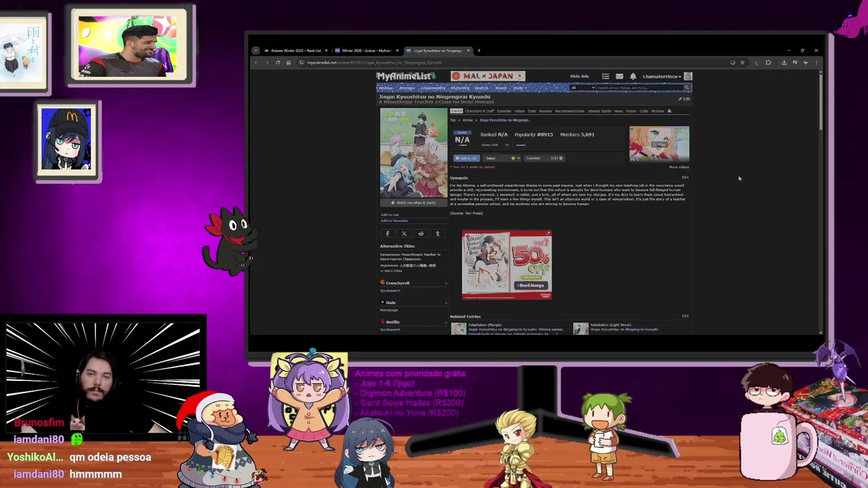Switch to the Interest Stacks tab
868x488 pixels.
(599, 111)
